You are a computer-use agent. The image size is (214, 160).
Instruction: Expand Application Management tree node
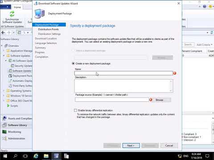[4, 51]
